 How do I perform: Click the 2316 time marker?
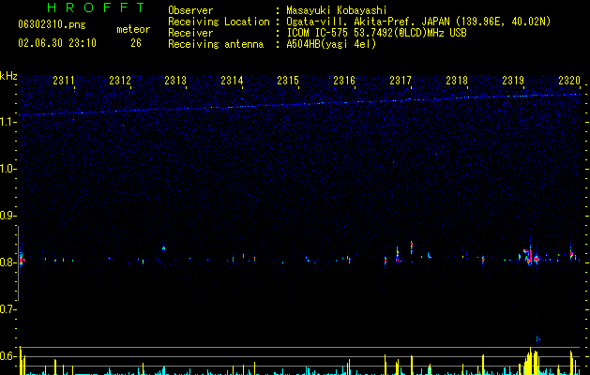[344, 81]
